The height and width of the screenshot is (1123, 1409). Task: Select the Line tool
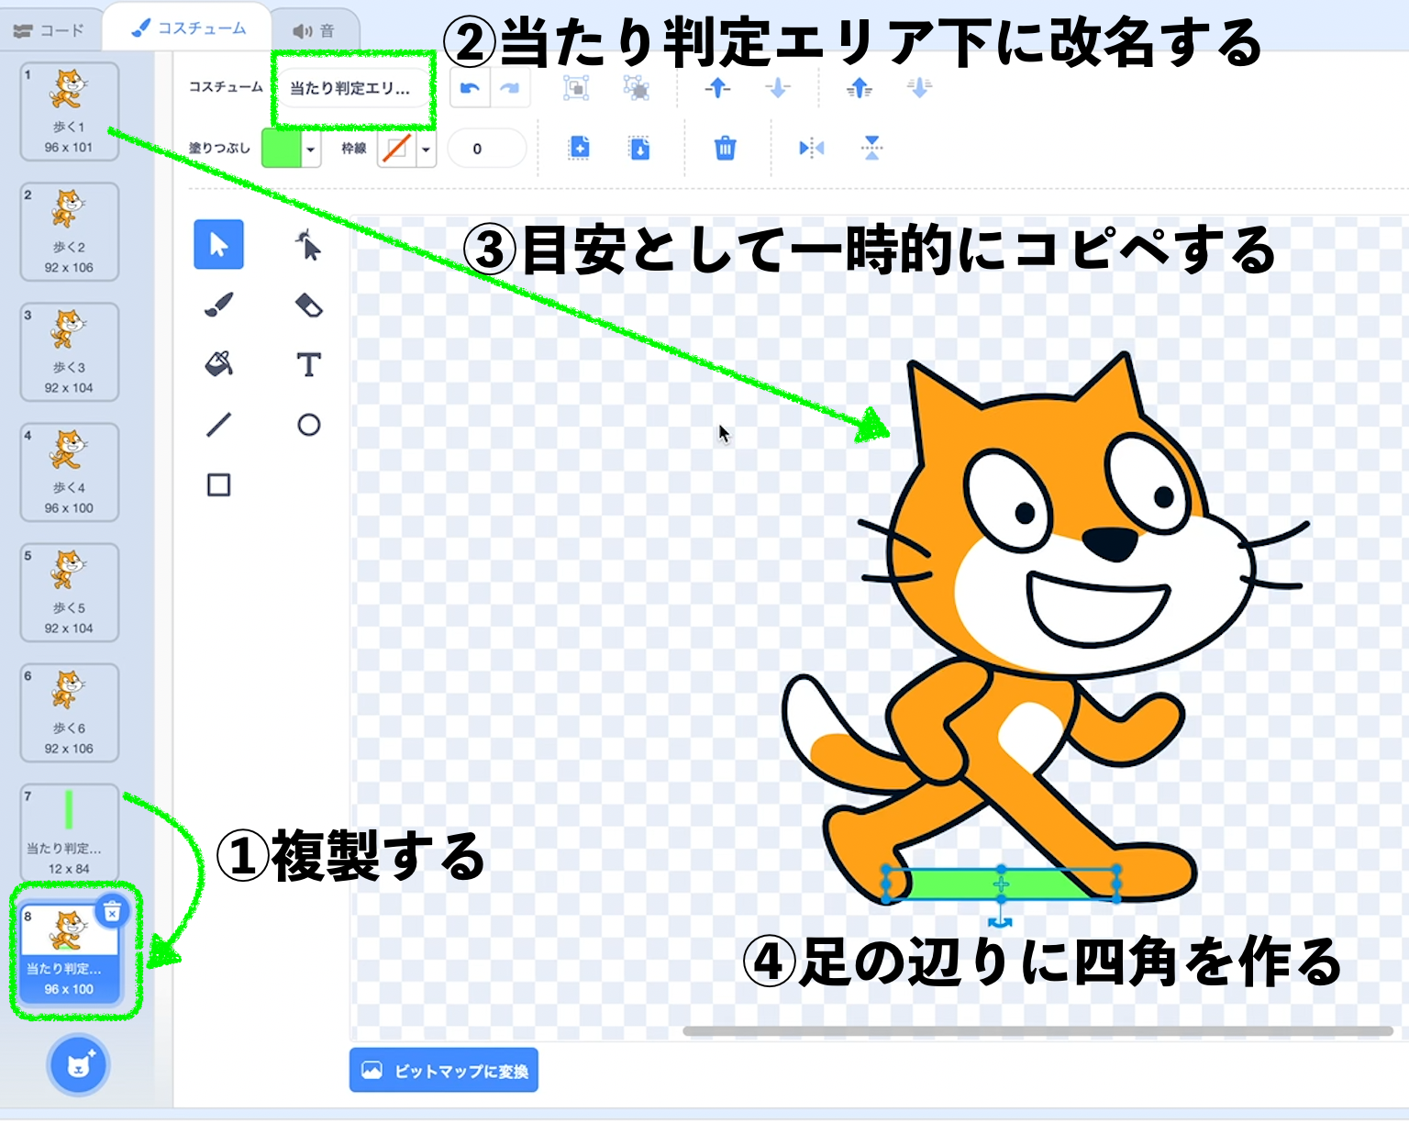[x=218, y=425]
